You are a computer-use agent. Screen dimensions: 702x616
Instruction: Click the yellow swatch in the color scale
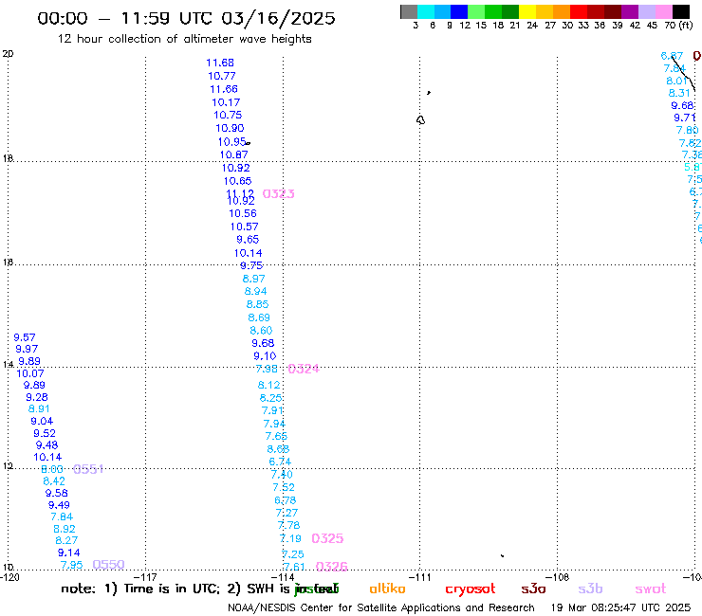[527, 11]
